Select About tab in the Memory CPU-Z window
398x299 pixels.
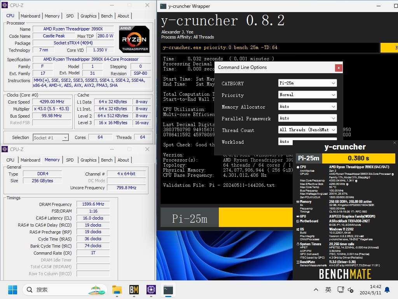point(123,160)
